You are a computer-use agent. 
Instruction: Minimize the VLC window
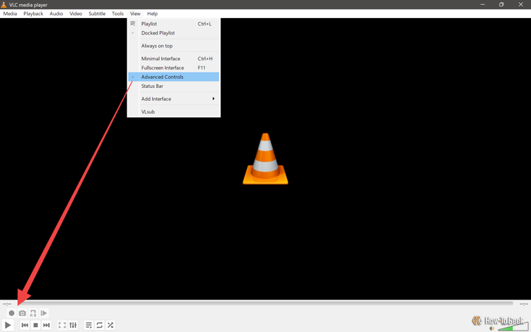483,4
